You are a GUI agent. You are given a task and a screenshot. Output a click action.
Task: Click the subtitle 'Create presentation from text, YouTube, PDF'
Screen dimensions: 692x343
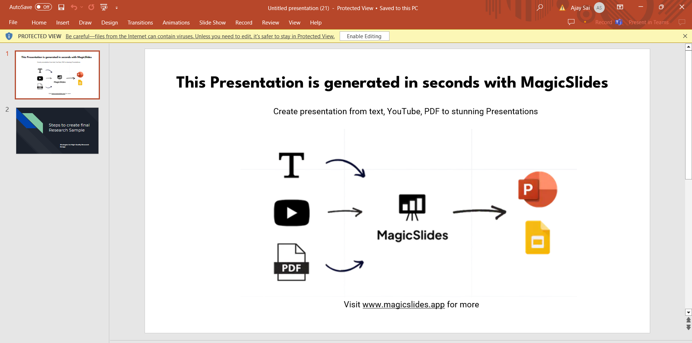click(x=405, y=111)
